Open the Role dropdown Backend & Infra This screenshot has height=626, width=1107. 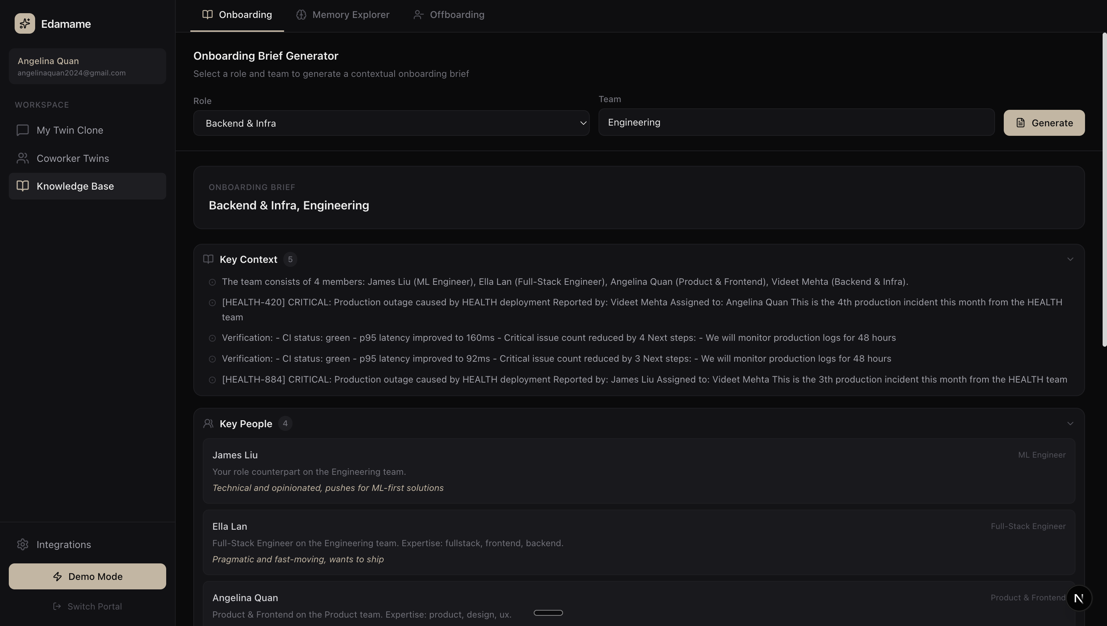[391, 123]
